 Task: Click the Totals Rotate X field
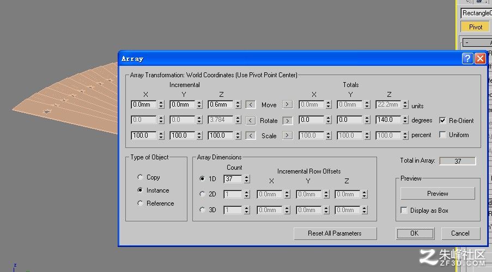coord(312,120)
